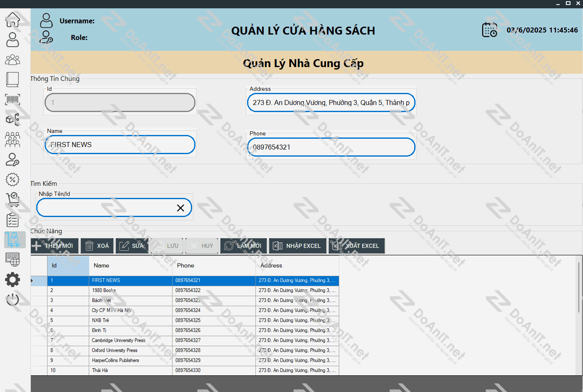Viewport: 583px width, 392px height.
Task: Click the SỬA edit button
Action: point(132,246)
